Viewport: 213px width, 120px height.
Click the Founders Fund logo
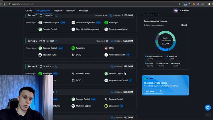coord(40,55)
